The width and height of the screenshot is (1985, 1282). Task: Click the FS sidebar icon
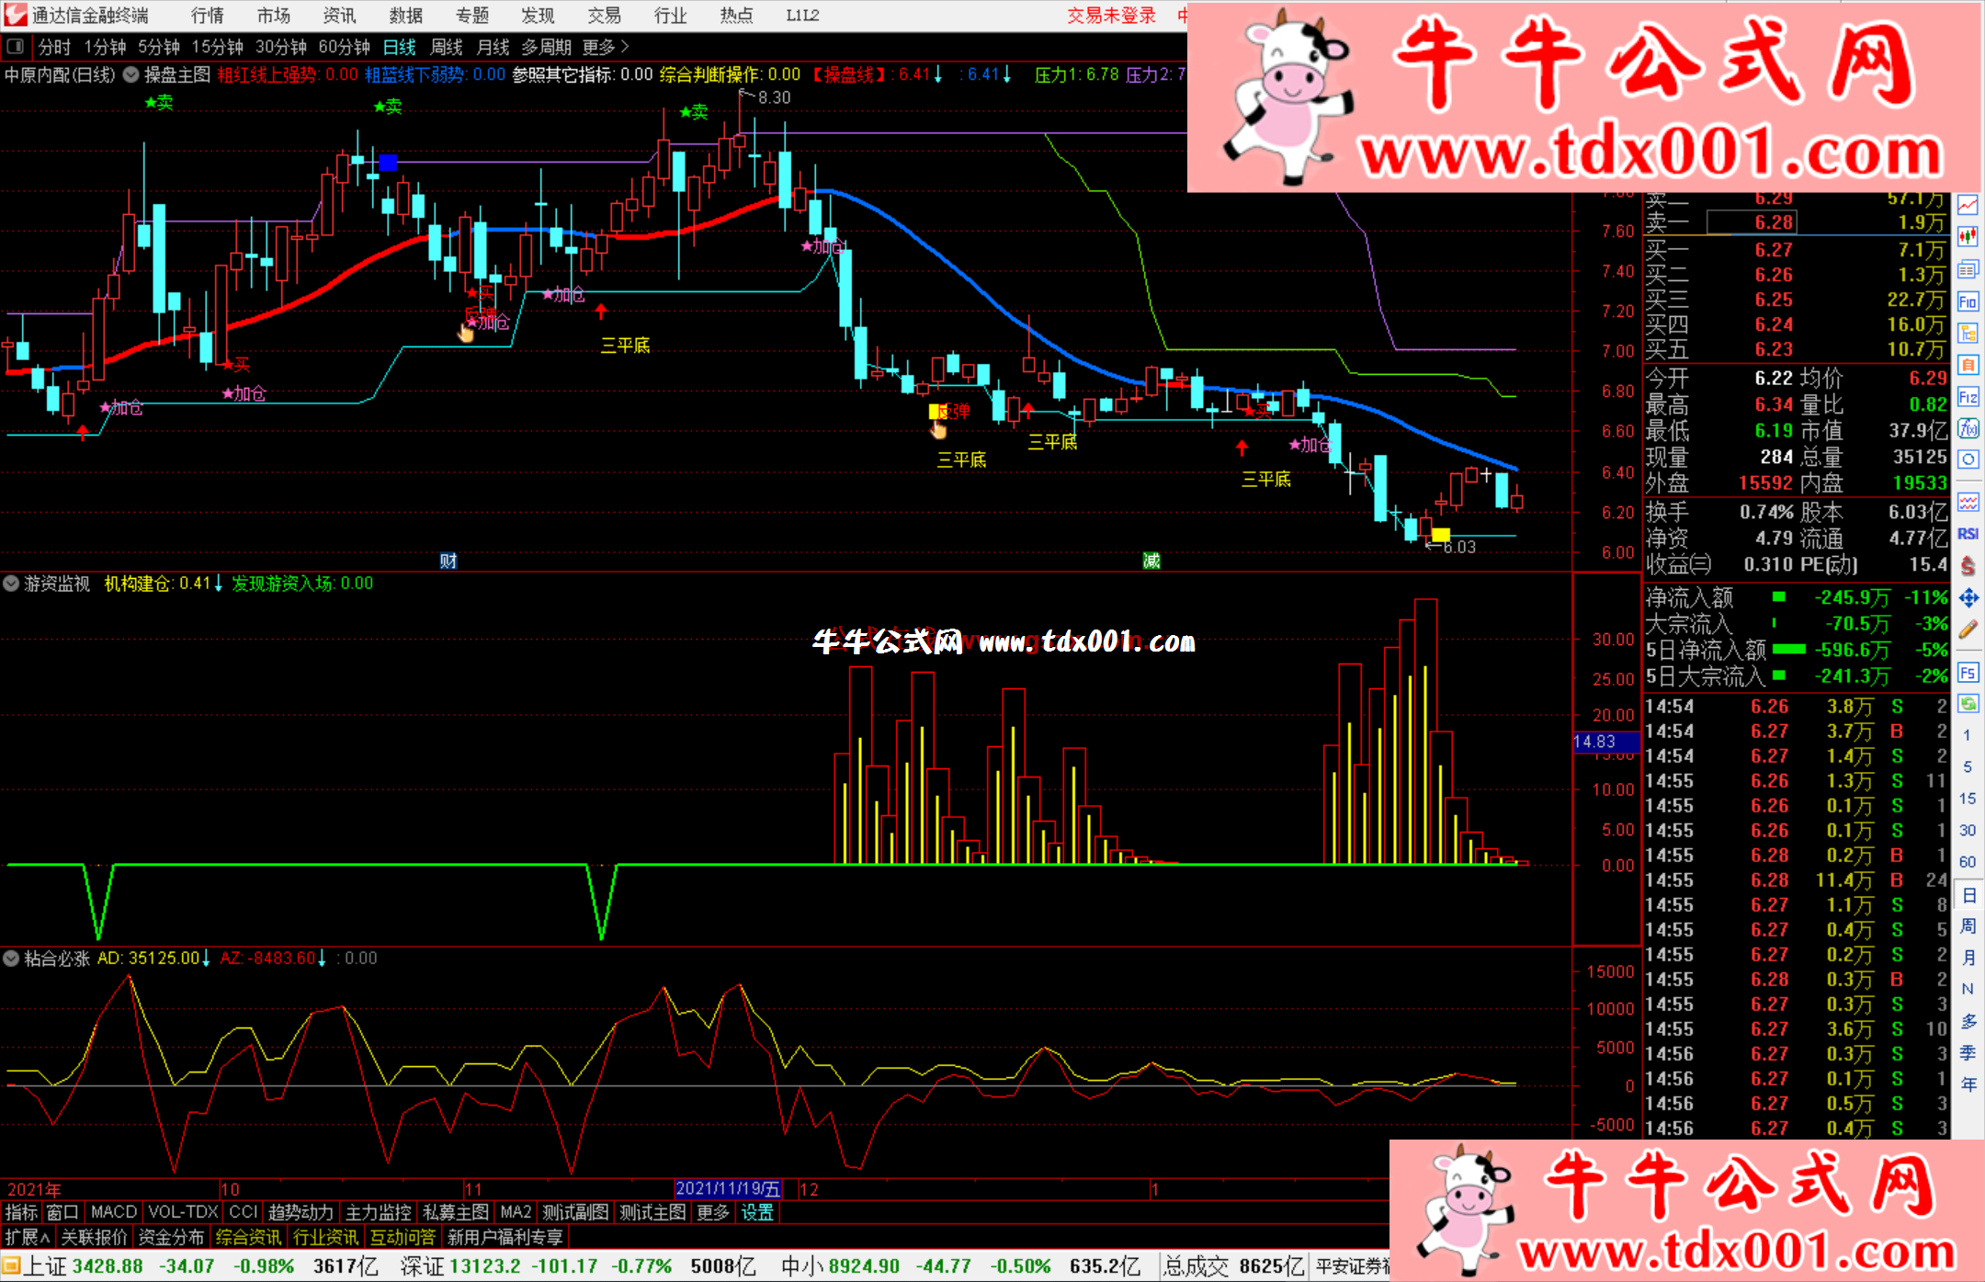point(1968,673)
